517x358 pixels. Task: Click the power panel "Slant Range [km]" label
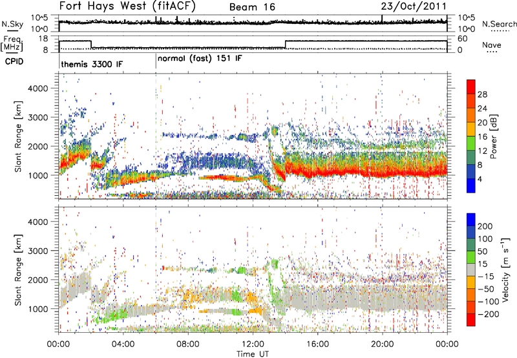[x=18, y=137]
